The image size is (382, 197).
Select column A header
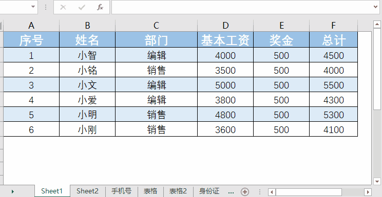click(31, 25)
